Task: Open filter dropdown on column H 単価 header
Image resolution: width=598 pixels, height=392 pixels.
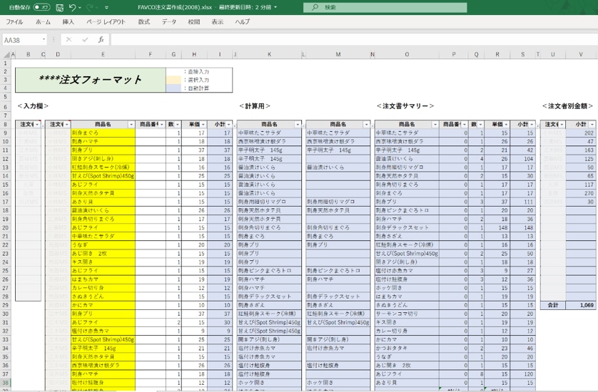Action: pos(203,125)
